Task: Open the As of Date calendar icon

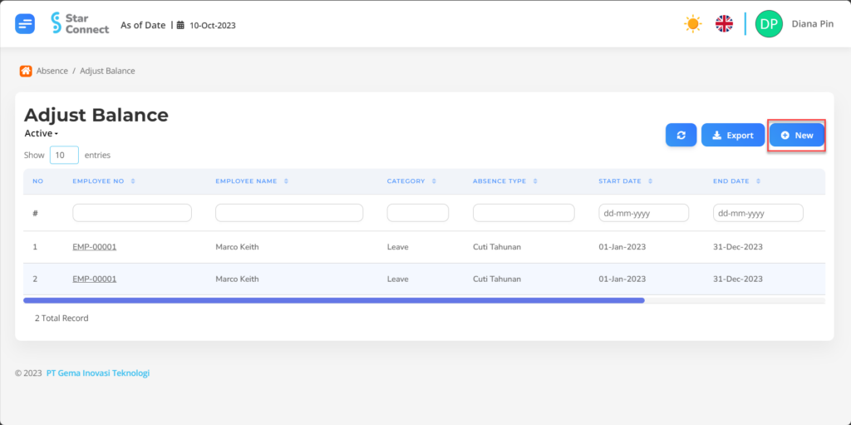Action: click(180, 25)
